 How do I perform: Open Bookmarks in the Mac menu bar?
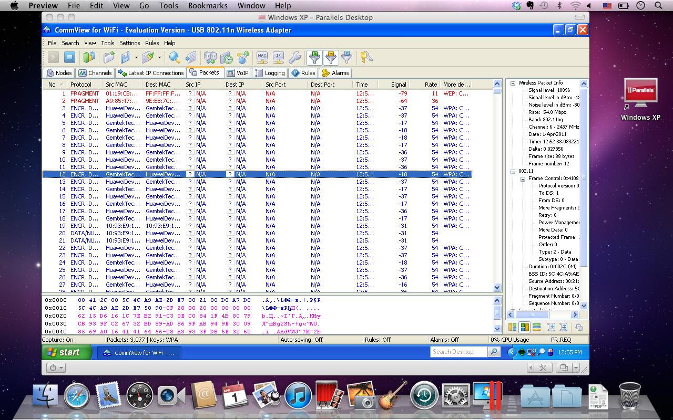point(208,6)
